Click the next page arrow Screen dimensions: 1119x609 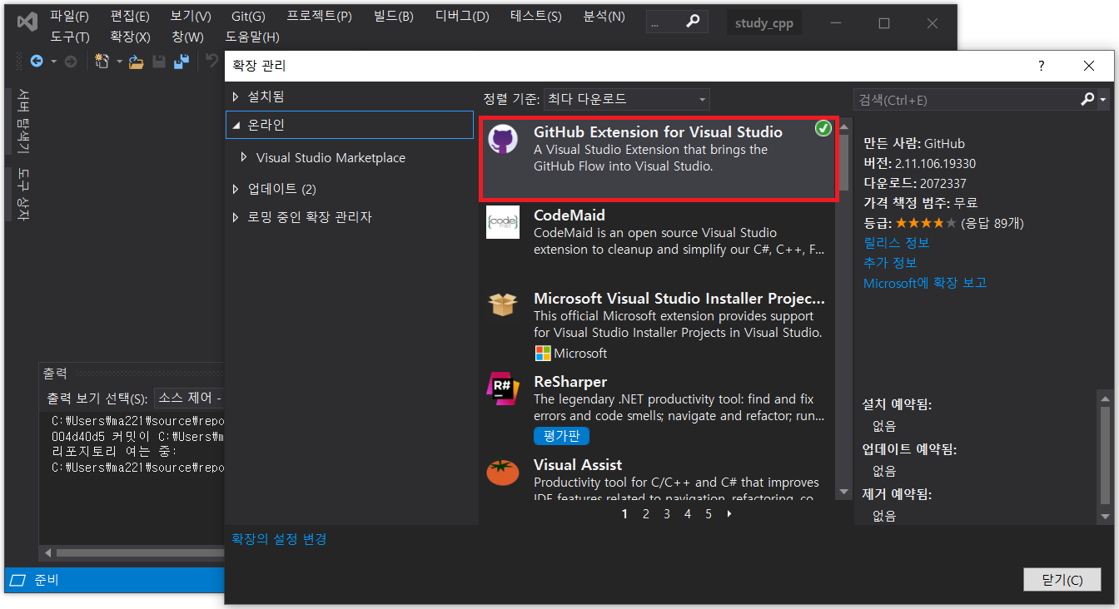click(x=730, y=514)
